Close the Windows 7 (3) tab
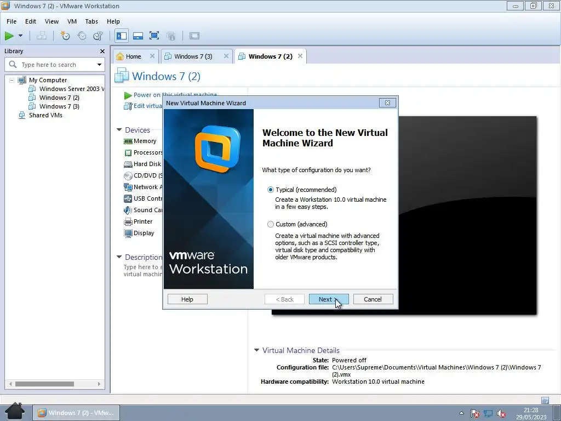Image resolution: width=561 pixels, height=421 pixels. [226, 56]
